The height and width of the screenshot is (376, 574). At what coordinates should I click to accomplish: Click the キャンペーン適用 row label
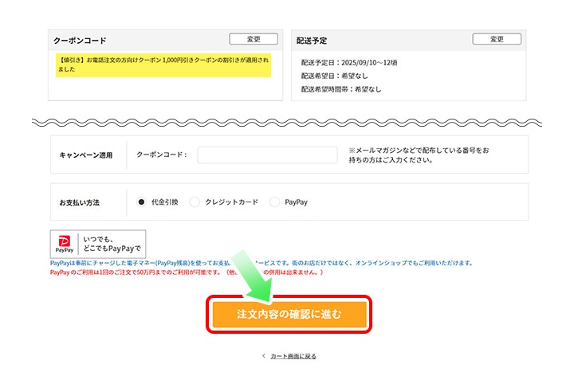[88, 155]
